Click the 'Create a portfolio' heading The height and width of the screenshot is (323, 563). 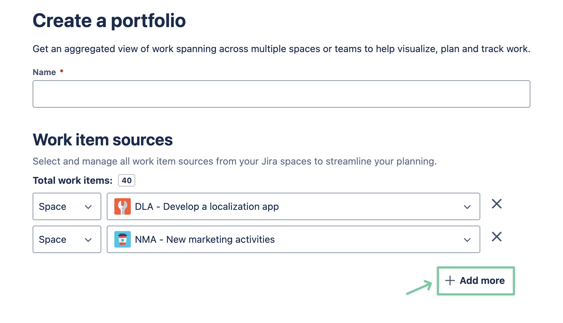tap(109, 21)
